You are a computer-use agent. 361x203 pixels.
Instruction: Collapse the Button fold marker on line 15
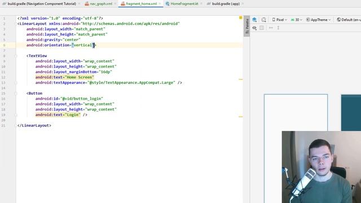click(16, 94)
